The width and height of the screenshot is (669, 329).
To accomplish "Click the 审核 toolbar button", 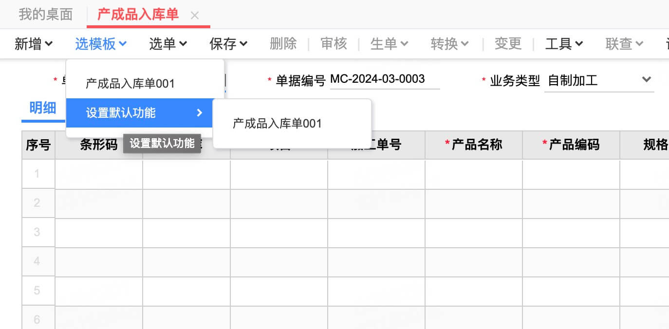I will click(334, 44).
